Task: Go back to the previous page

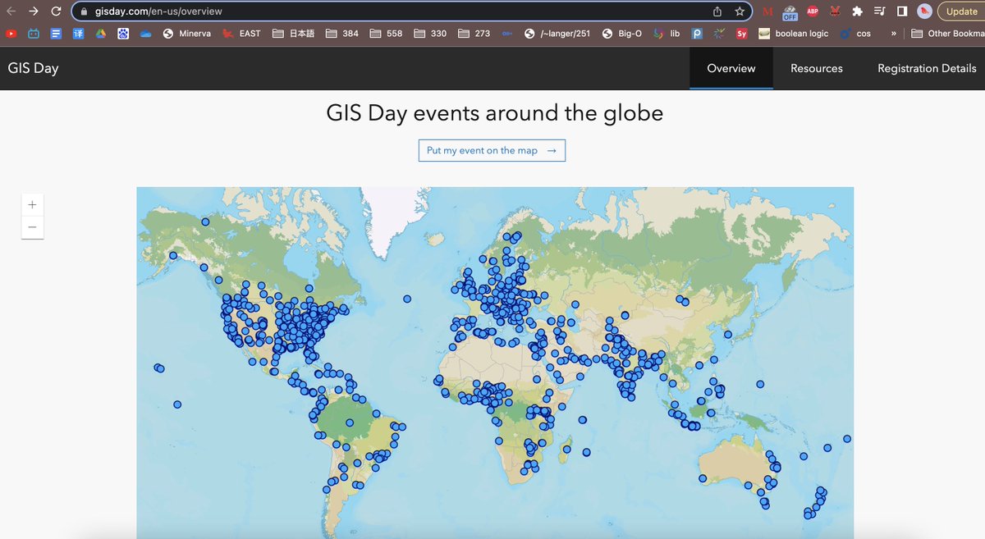Action: [10, 11]
